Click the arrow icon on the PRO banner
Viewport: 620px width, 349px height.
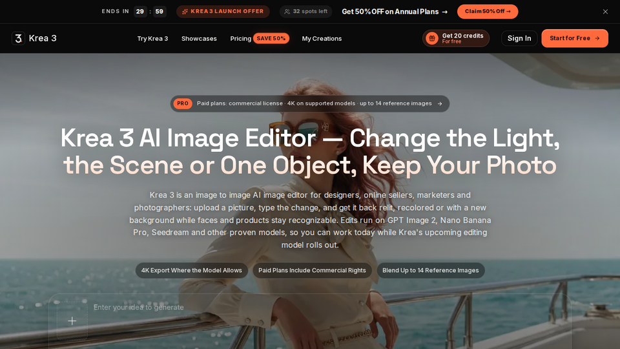click(x=440, y=103)
